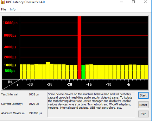The image size is (152, 121).
Task: Open the File menu
Action: pos(3,9)
